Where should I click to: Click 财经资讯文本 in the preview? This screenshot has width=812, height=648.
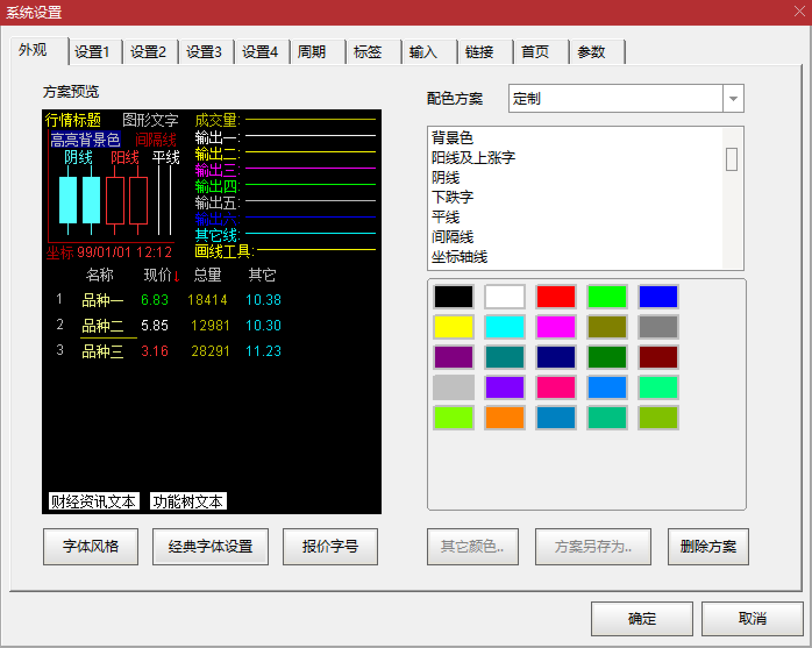94,501
